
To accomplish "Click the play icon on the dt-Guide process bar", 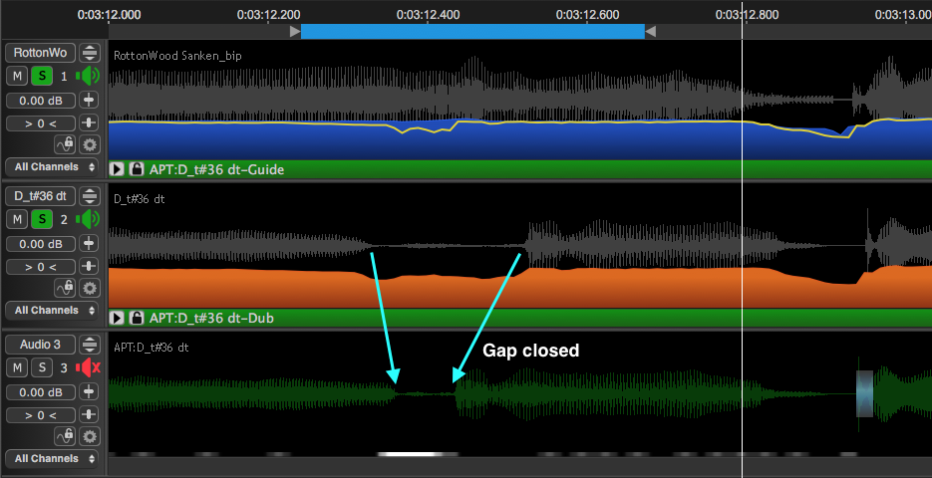I will [117, 170].
